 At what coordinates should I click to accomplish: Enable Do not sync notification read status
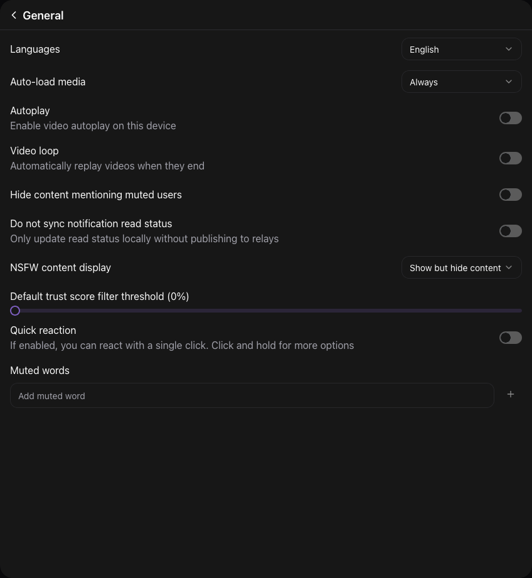tap(510, 231)
